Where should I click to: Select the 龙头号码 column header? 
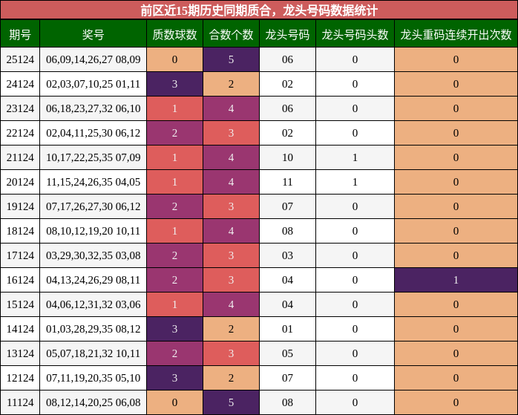[x=287, y=34]
